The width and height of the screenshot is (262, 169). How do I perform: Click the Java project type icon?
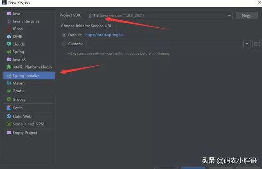9,13
